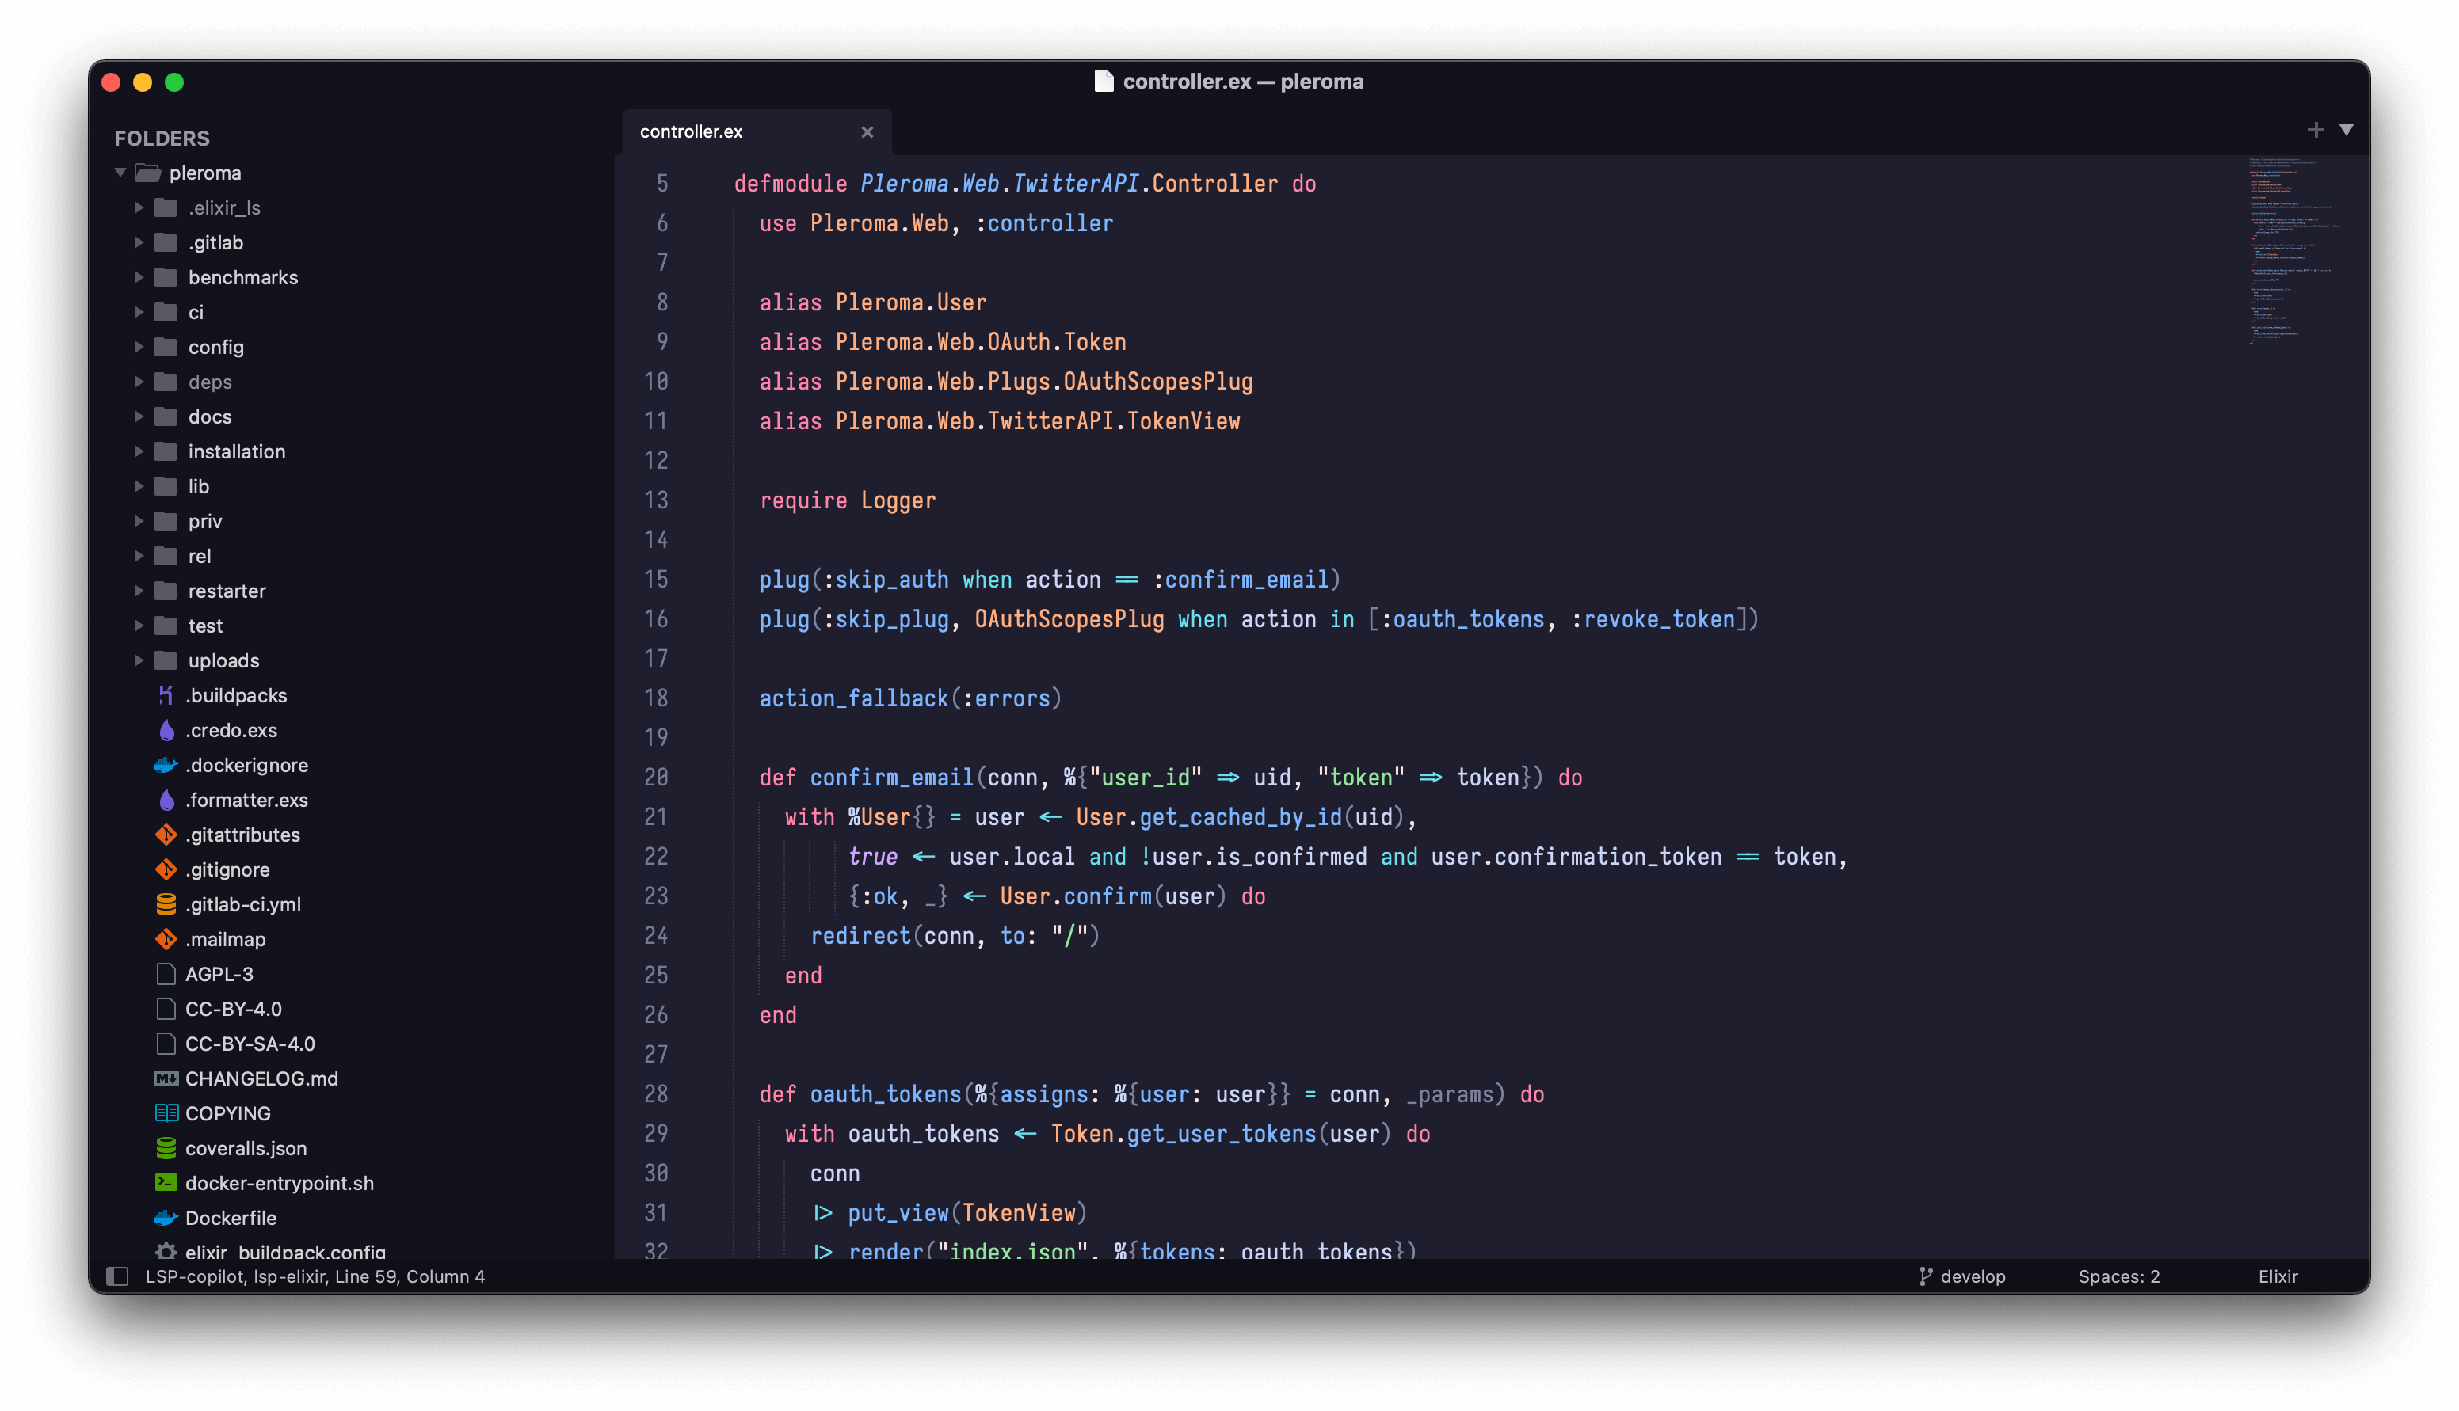Open the tab list dropdown arrow
The image size is (2459, 1411).
(x=2346, y=130)
